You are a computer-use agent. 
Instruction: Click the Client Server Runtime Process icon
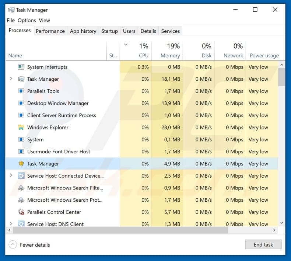click(x=21, y=115)
